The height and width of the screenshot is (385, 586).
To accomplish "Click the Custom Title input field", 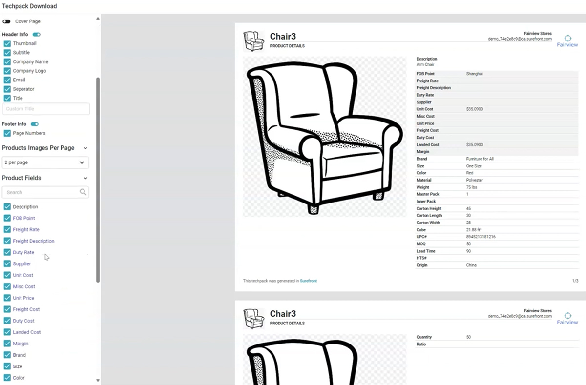I will pos(46,108).
